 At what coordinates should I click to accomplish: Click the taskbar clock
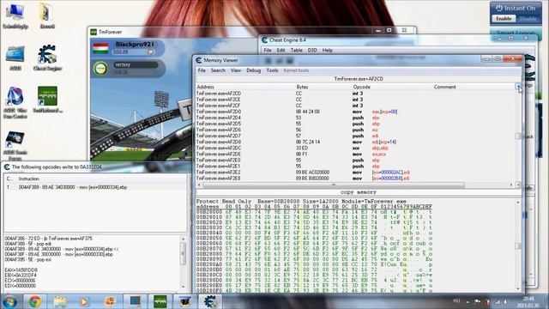tap(528, 301)
